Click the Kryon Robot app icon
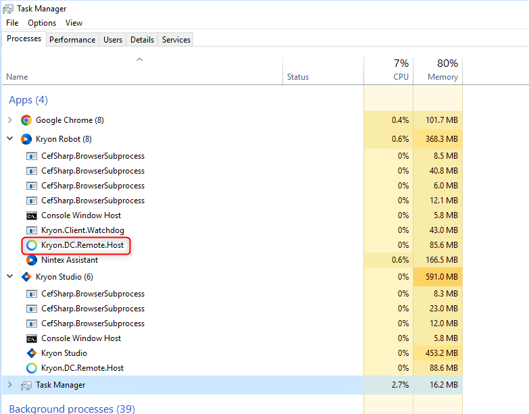Viewport: 529px width, 414px height. (26, 139)
